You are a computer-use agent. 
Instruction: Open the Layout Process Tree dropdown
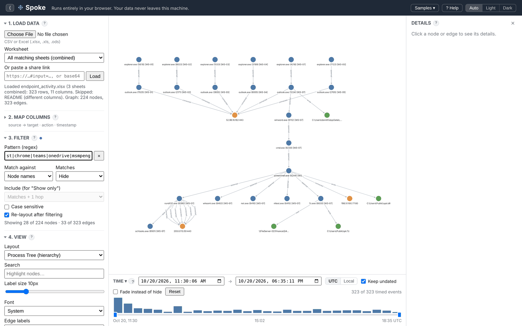point(54,255)
